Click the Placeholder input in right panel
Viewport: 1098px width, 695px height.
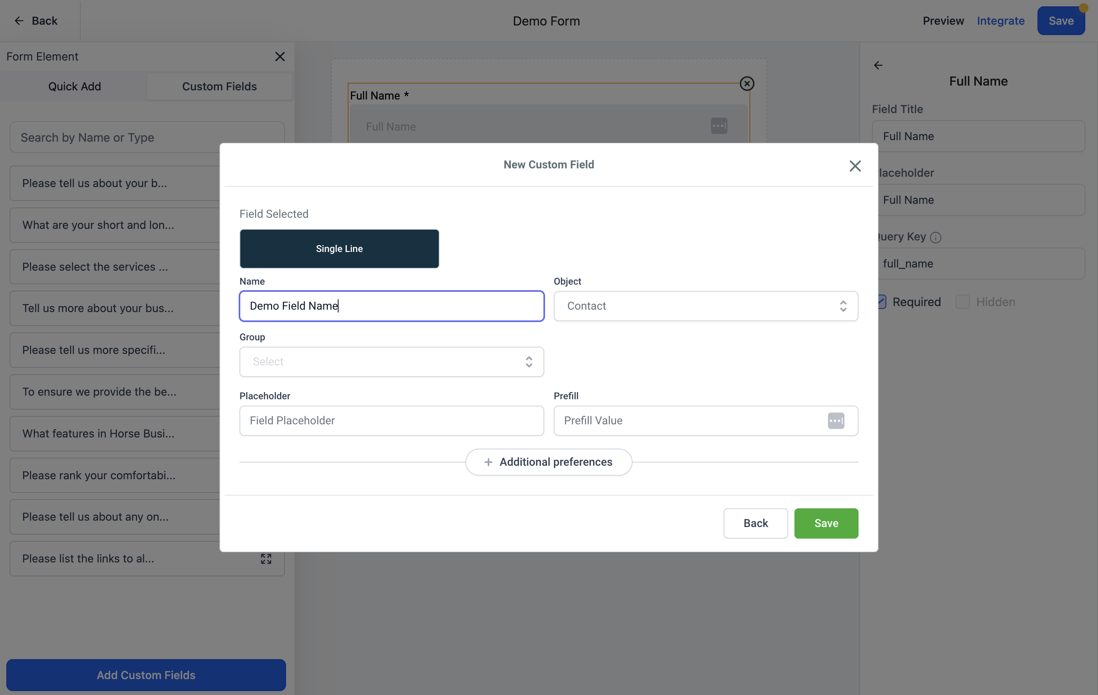[x=981, y=200]
